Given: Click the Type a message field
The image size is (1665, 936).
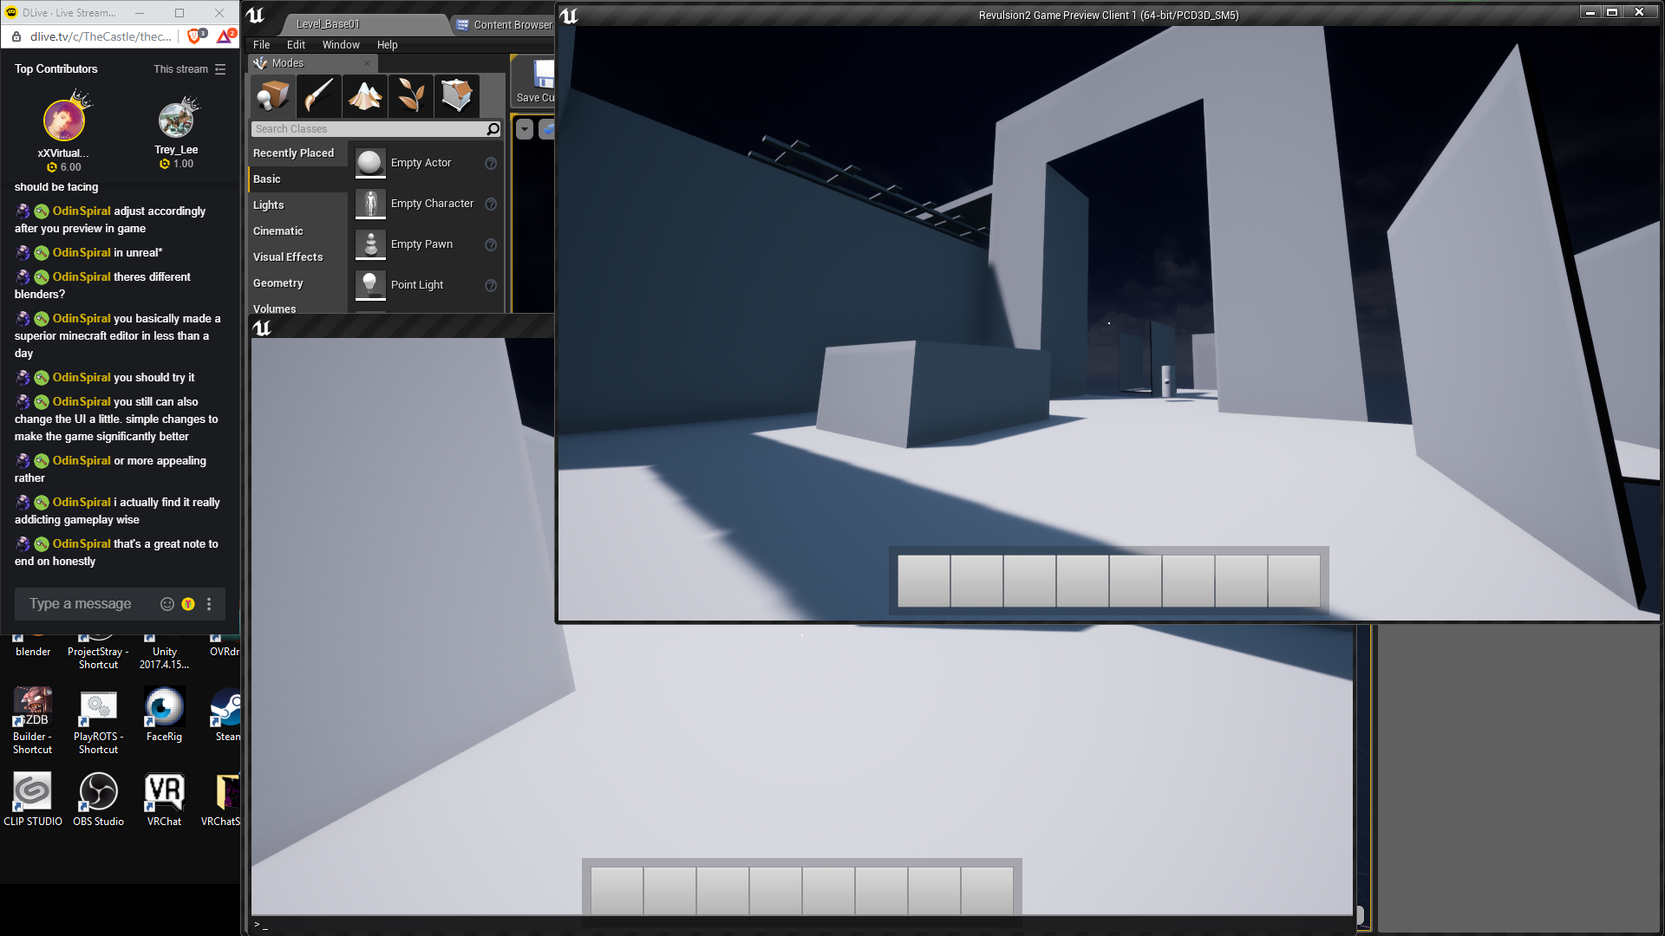Looking at the screenshot, I should point(81,604).
